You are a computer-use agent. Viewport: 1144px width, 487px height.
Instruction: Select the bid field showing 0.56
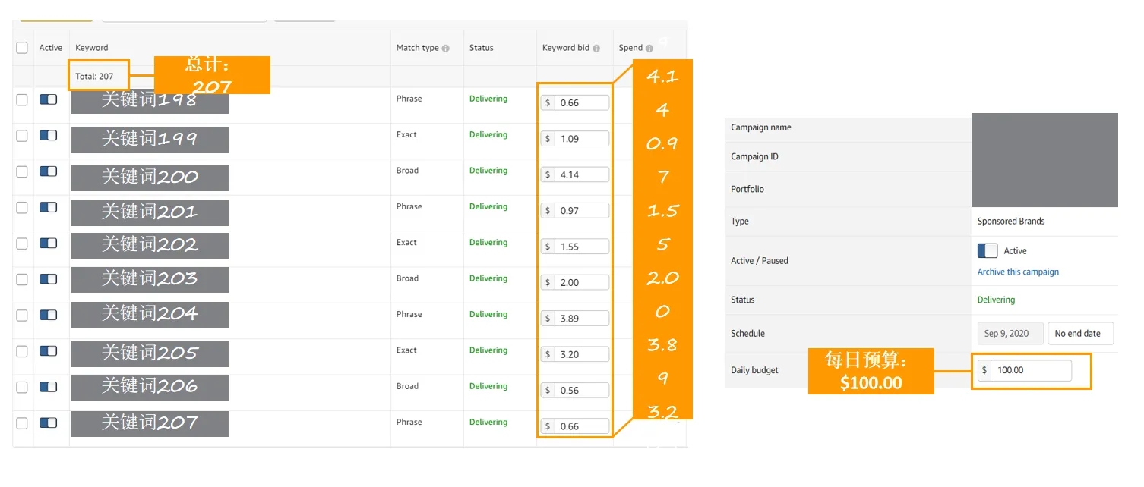(x=582, y=391)
